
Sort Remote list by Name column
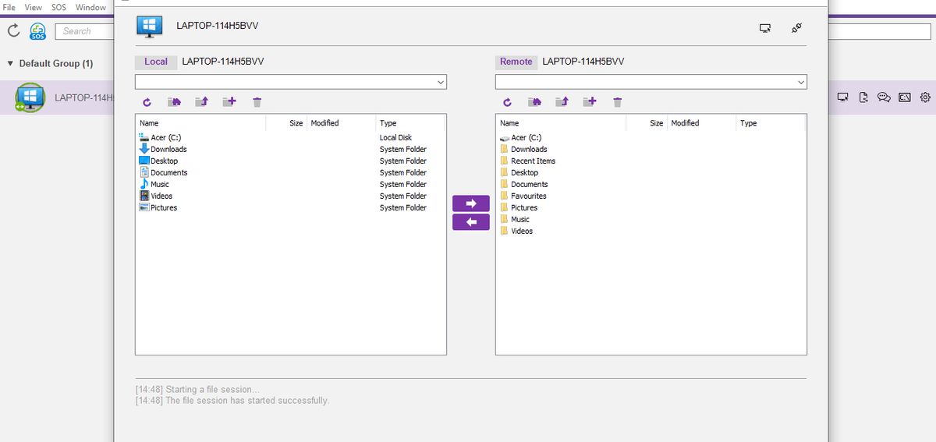[x=562, y=123]
